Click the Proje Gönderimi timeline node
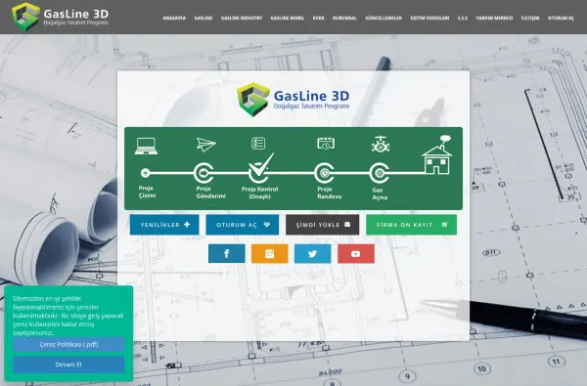The image size is (587, 386). coord(203,173)
